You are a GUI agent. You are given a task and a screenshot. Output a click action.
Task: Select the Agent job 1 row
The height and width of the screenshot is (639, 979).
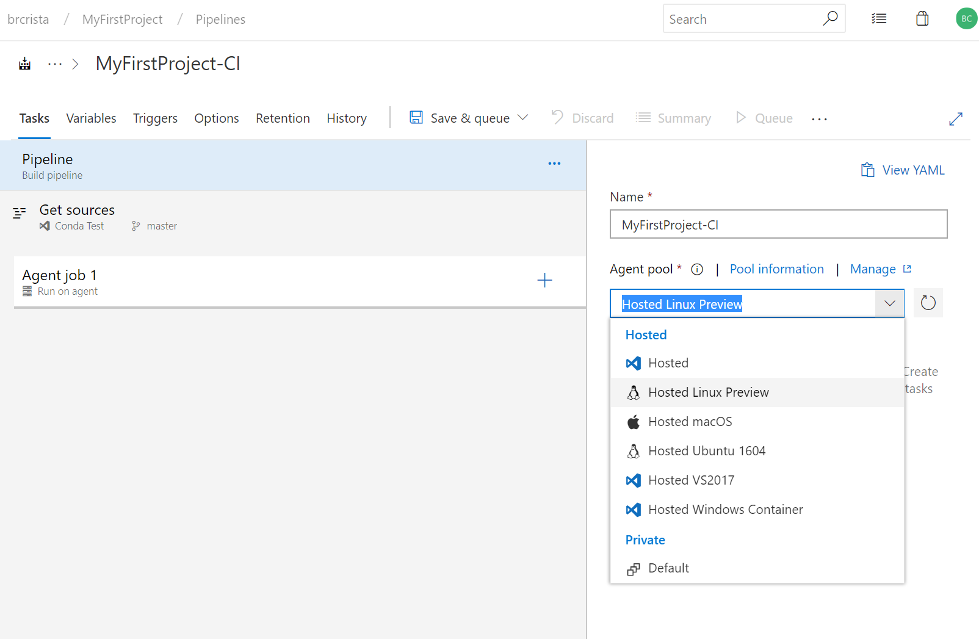299,281
